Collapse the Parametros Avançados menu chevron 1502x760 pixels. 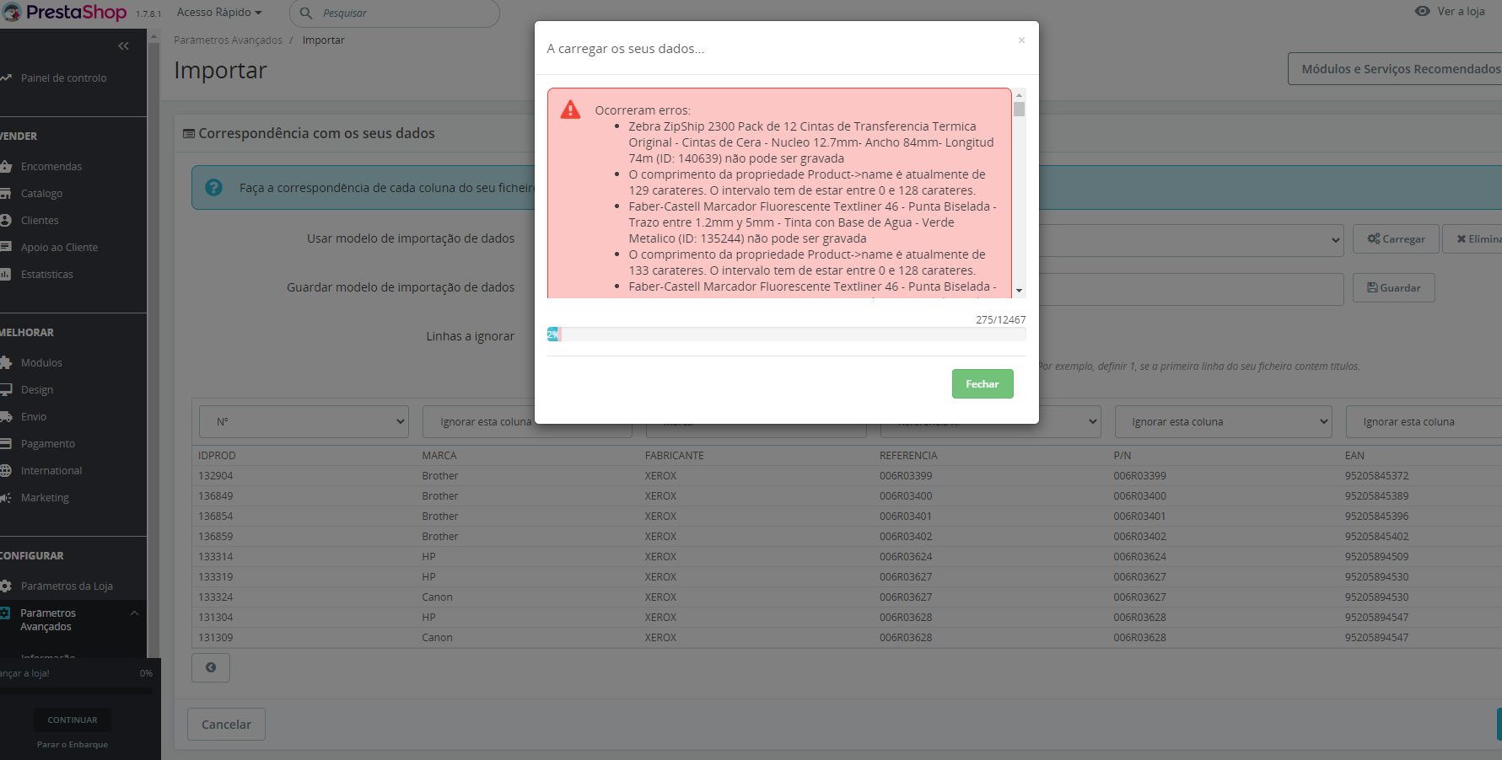pos(134,613)
